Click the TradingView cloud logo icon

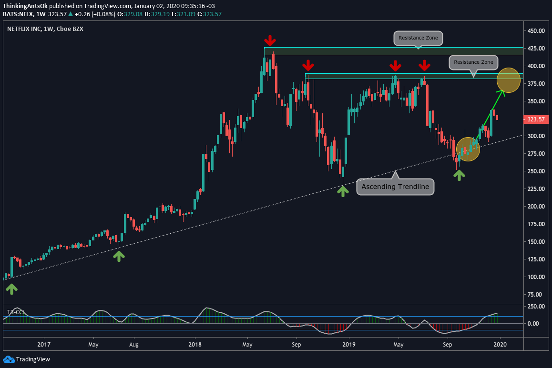tap(9, 359)
